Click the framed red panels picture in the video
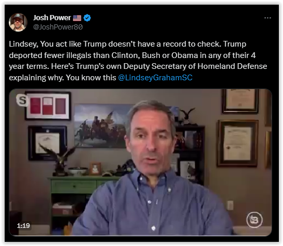The image size is (283, 246). (48, 106)
